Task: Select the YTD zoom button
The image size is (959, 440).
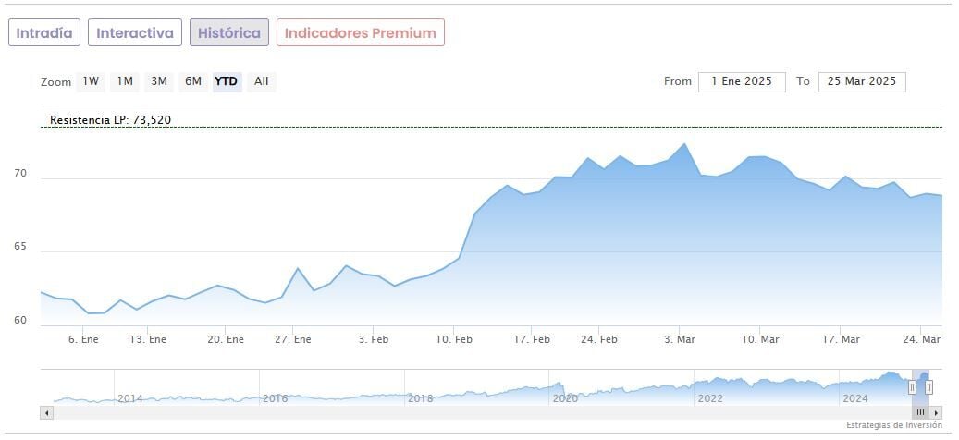Action: [x=227, y=81]
